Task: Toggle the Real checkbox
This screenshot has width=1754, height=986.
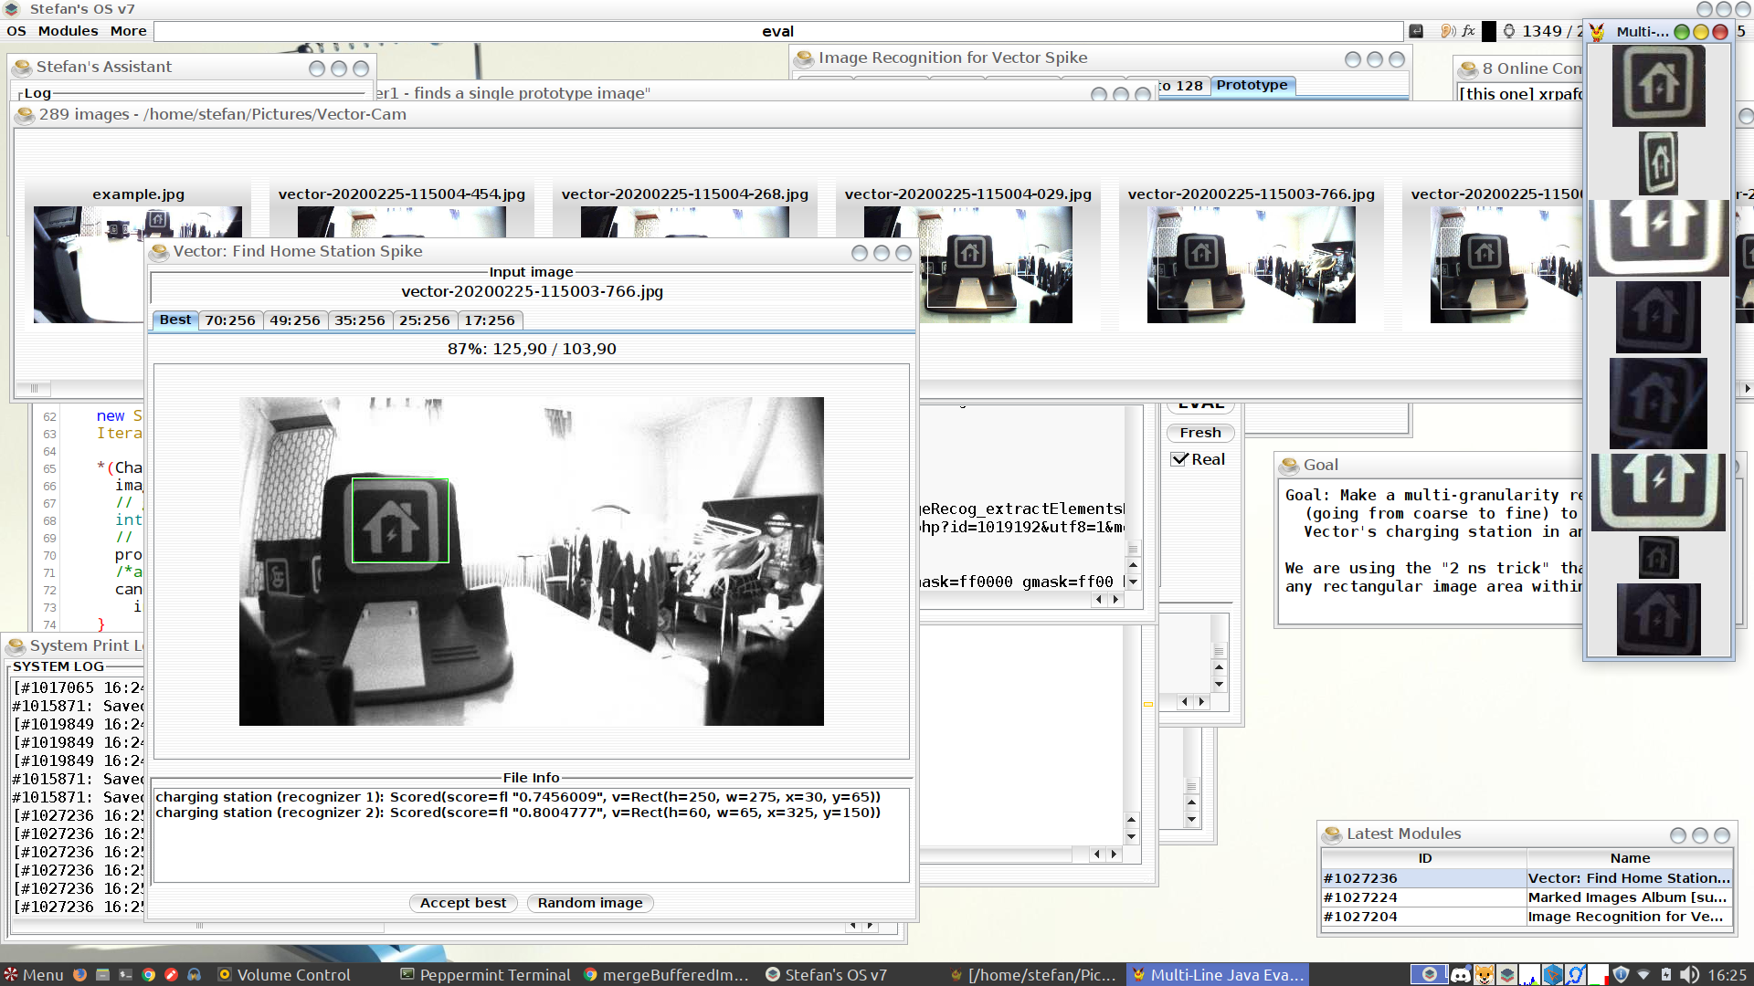Action: (x=1179, y=459)
